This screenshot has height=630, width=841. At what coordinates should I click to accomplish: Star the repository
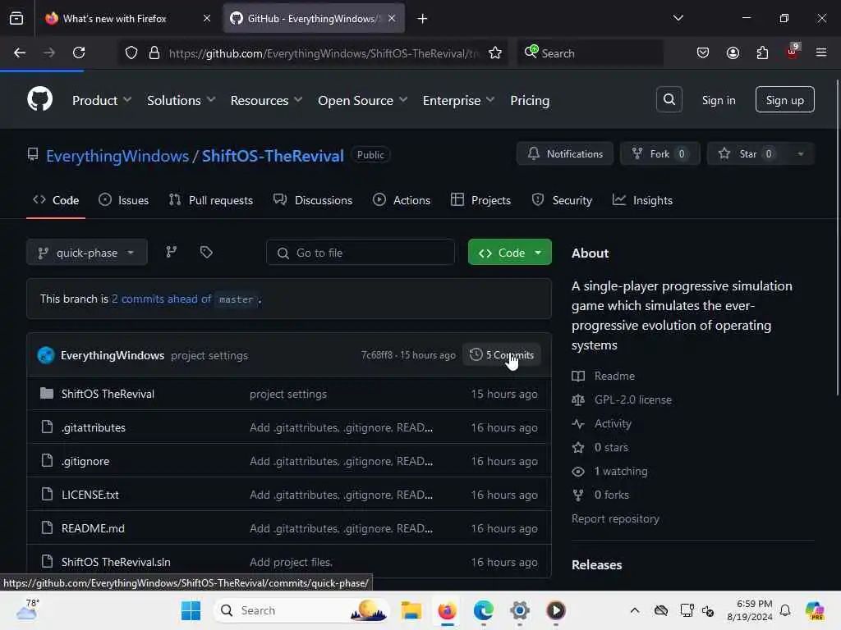747,153
